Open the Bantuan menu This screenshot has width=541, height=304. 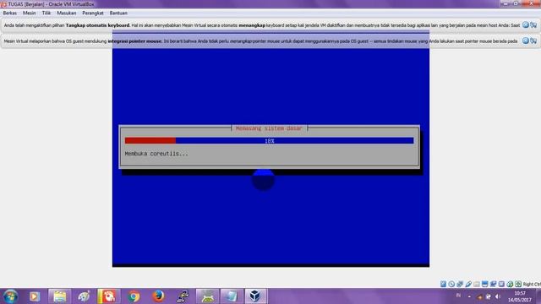tap(118, 14)
